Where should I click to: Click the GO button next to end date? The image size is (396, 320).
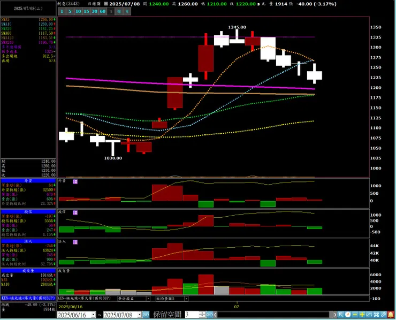click(x=146, y=315)
